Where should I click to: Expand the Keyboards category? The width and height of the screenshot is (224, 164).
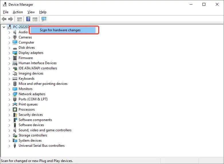click(9, 79)
